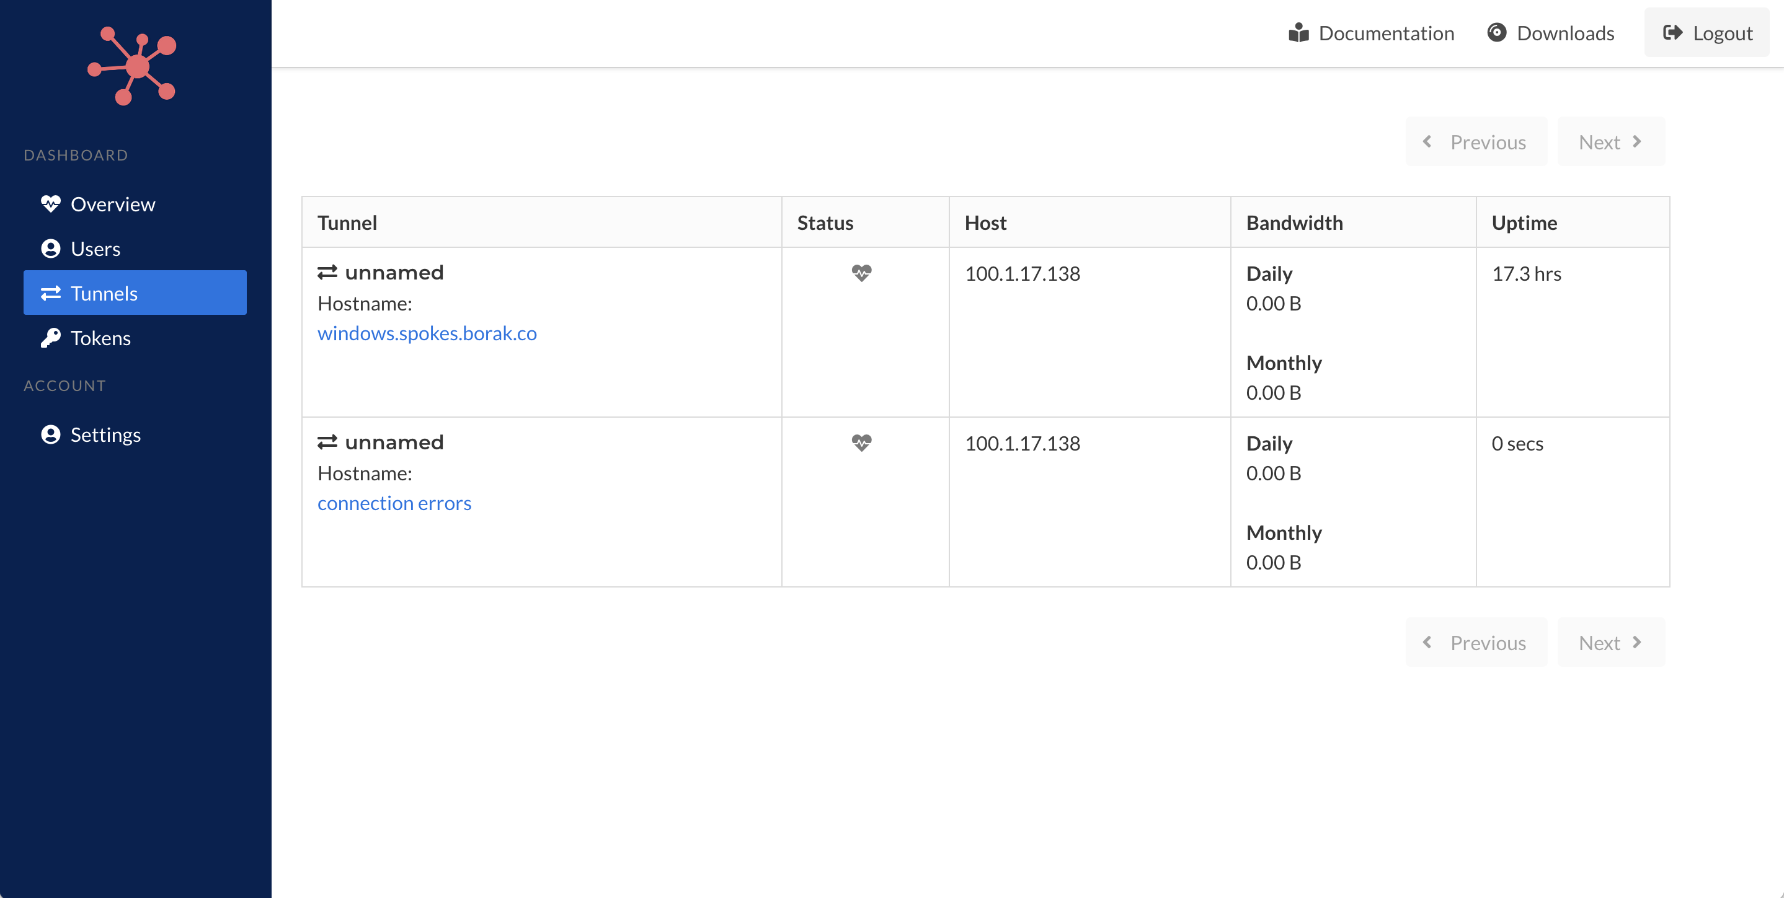Click the ACCOUNT section heading
Viewport: 1784px width, 898px height.
(65, 385)
